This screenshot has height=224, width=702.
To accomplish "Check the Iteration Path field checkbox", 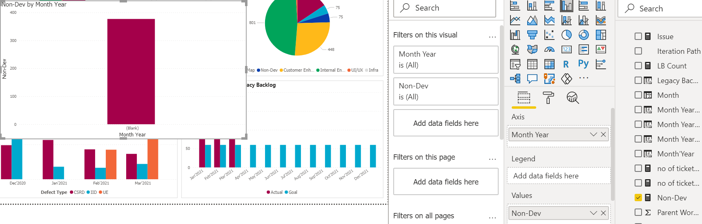I will (638, 51).
